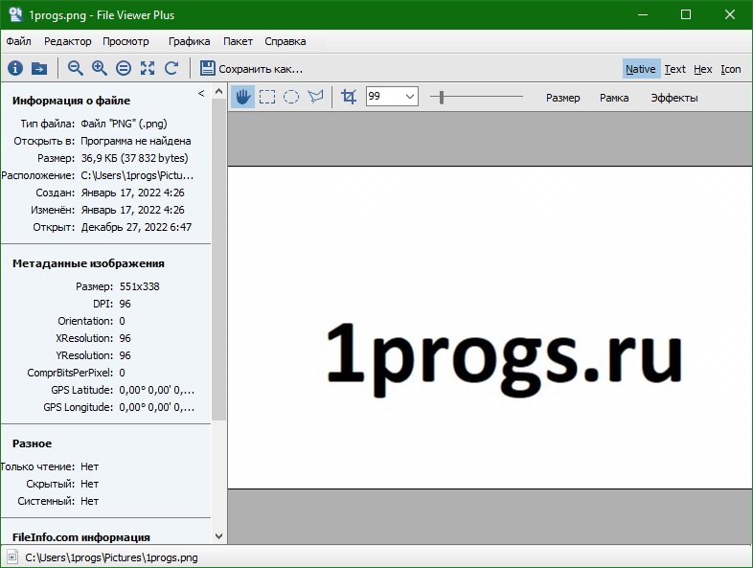Open file via folder arrow icon

coord(39,68)
